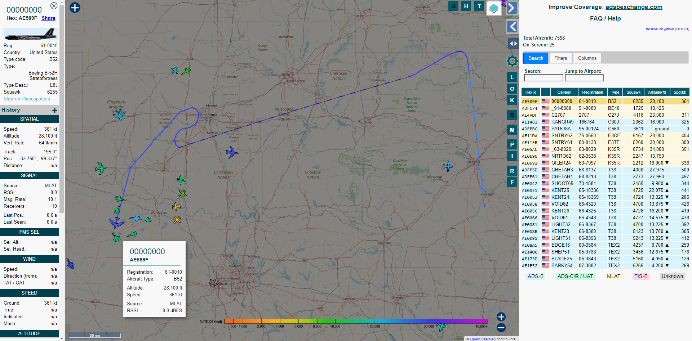Click the B-52 aircraft thumbnail image
Screen dimensions: 692x341
[x=30, y=34]
